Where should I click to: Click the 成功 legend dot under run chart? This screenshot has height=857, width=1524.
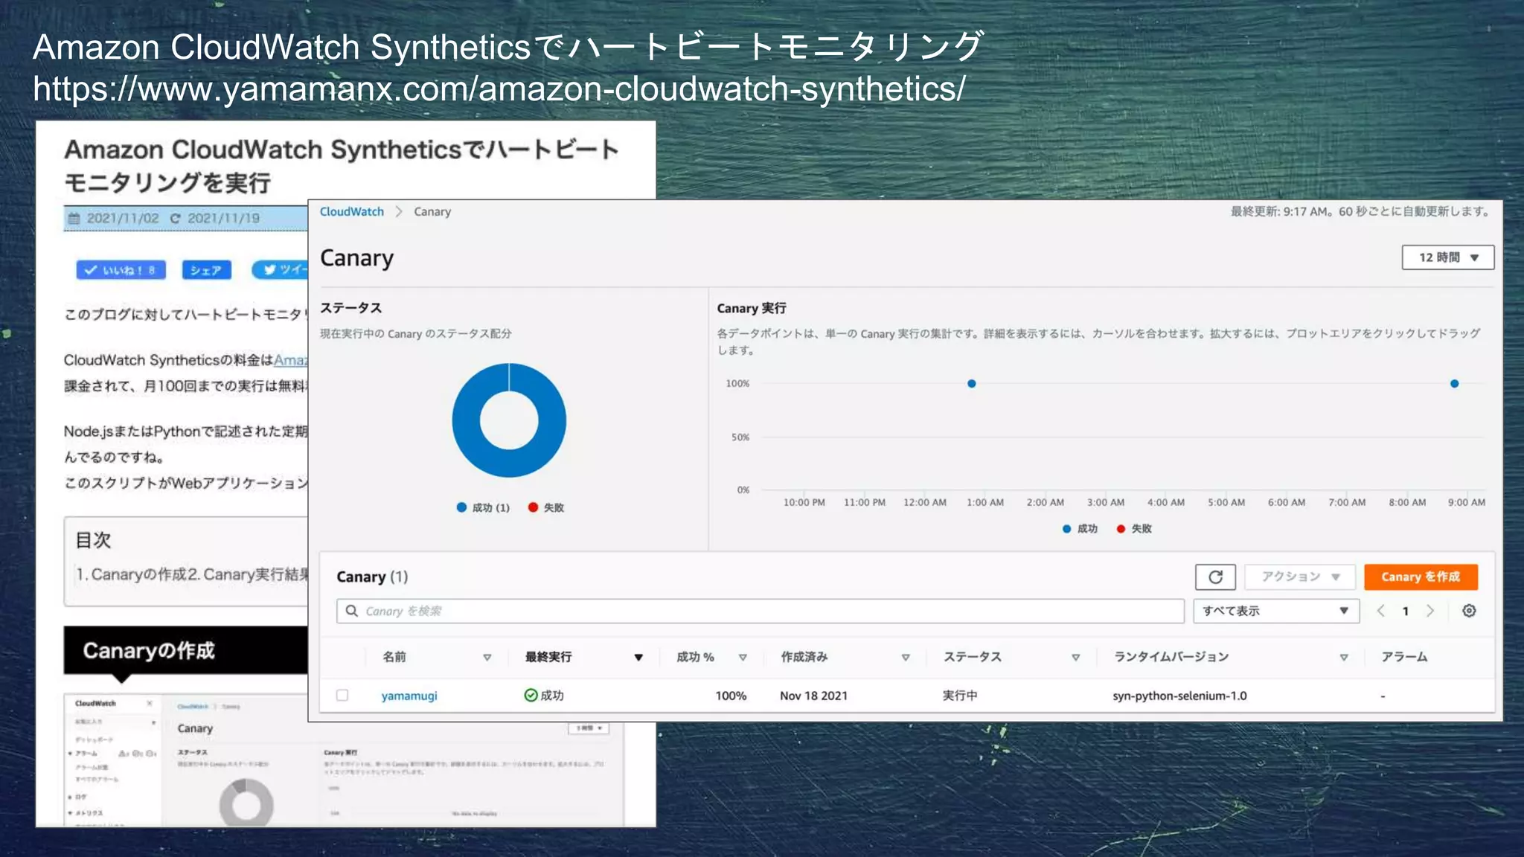[1066, 528]
